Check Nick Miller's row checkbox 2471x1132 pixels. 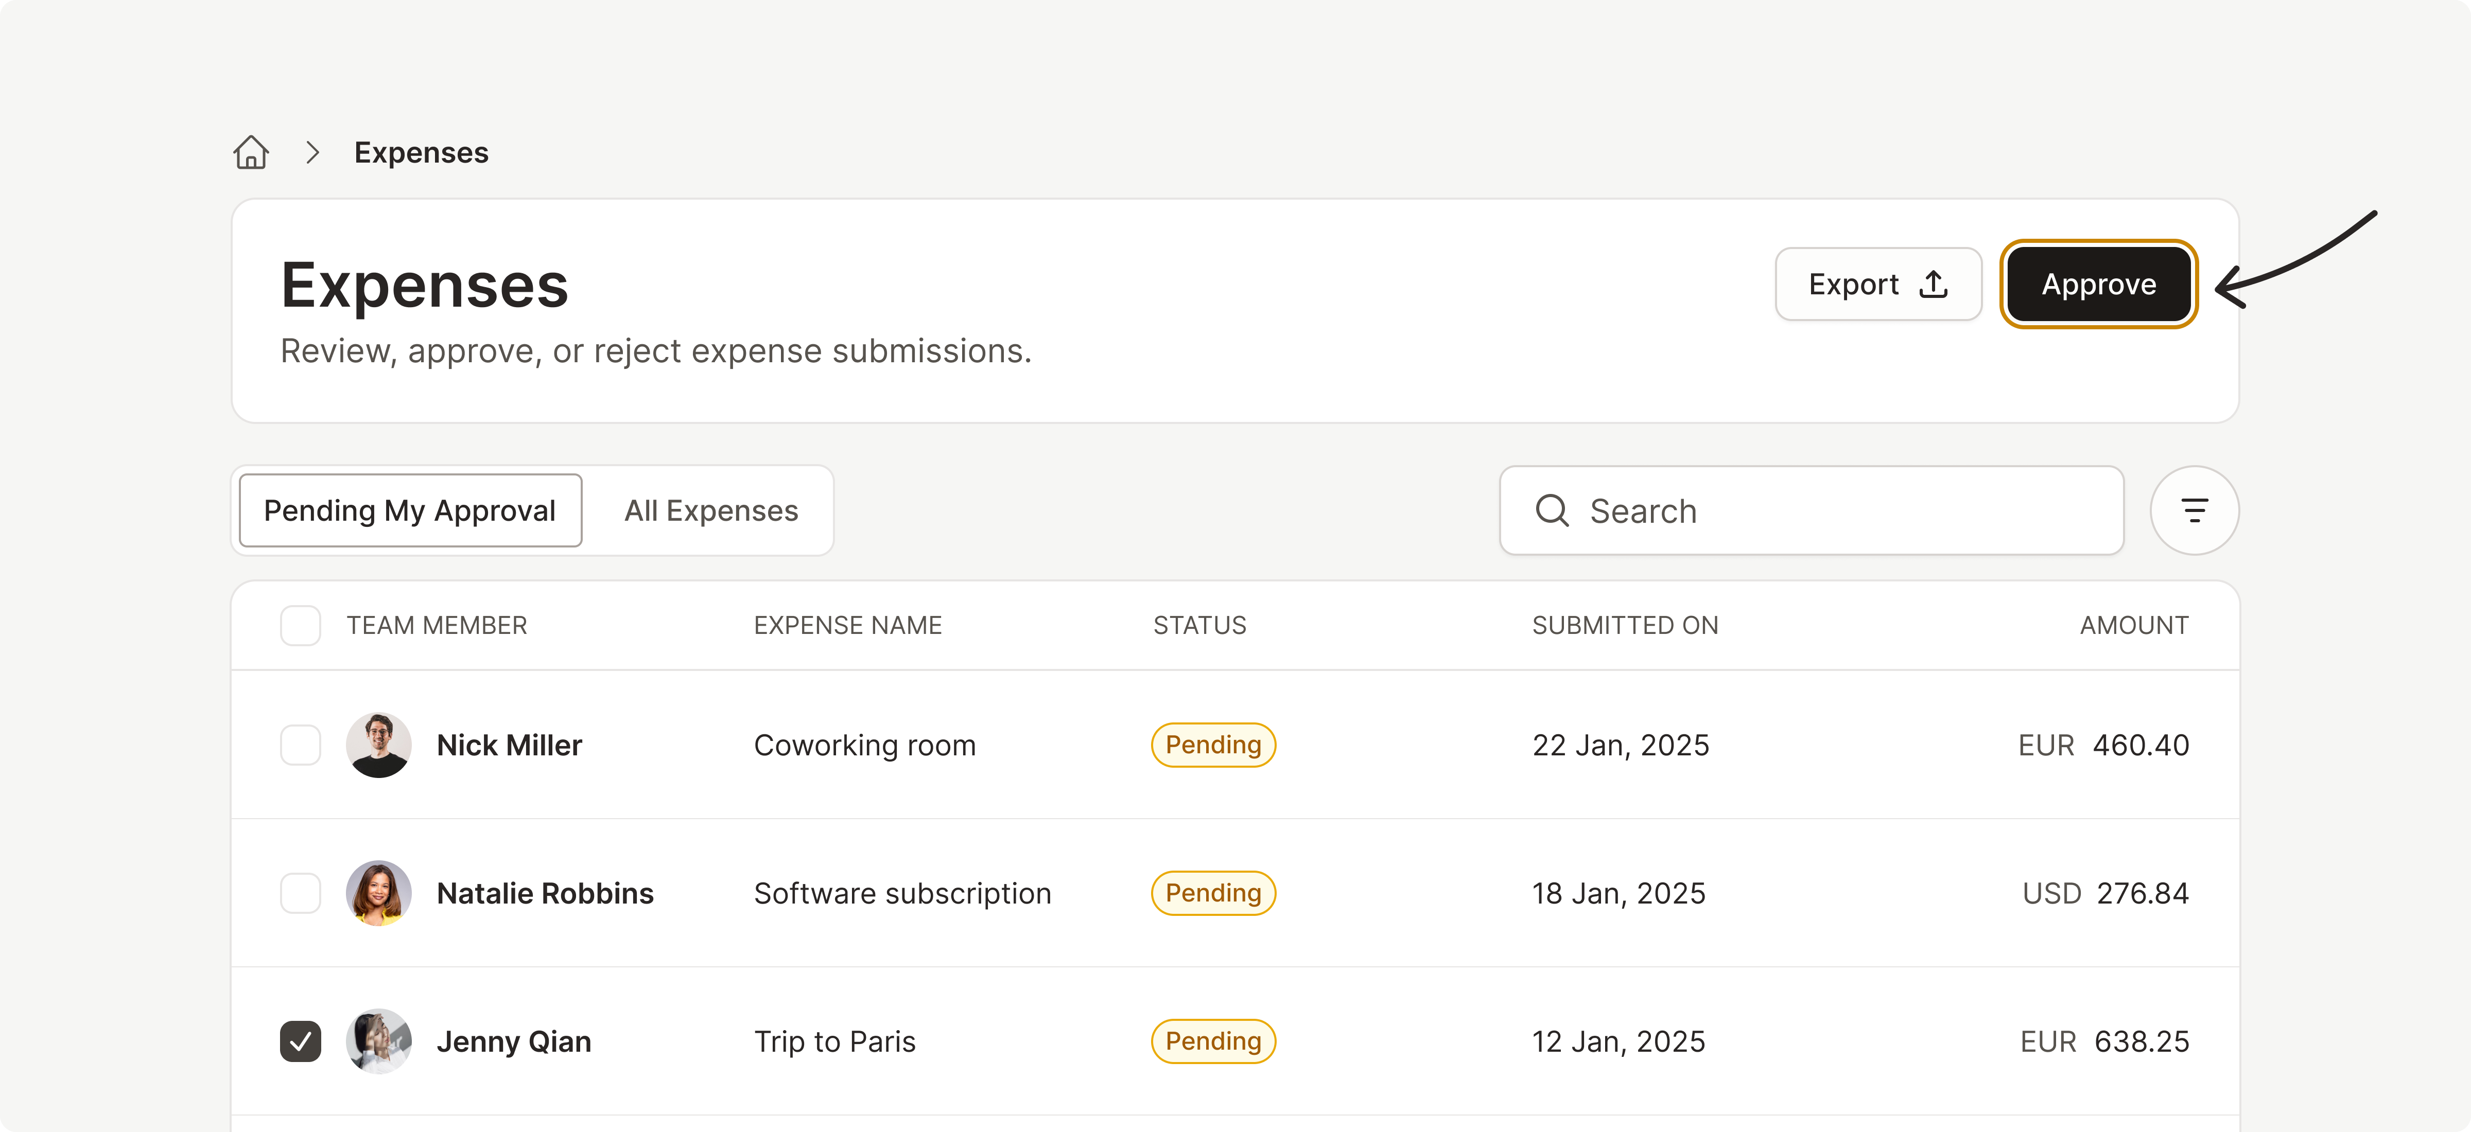point(300,745)
